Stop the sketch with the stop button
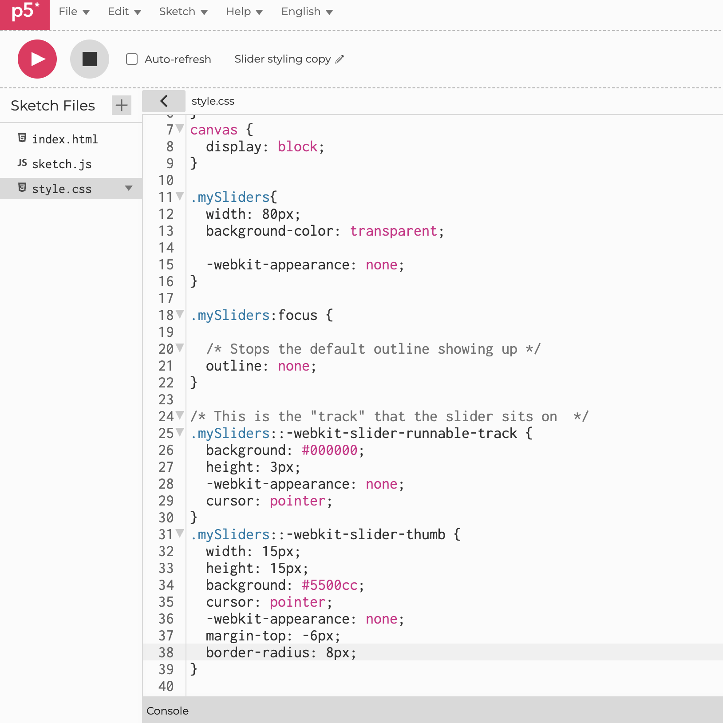723x723 pixels. pos(90,59)
